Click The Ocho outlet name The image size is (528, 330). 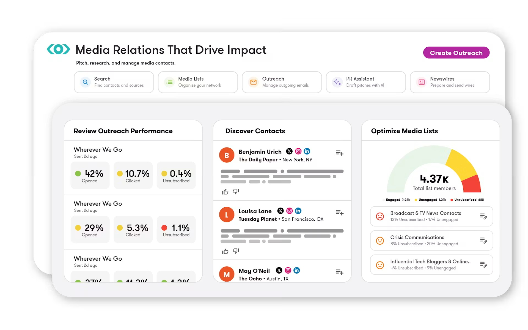pyautogui.click(x=250, y=279)
